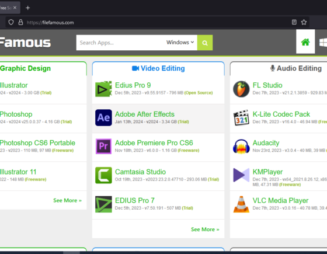The width and height of the screenshot is (327, 254).
Task: Open the K-Lite Codec Pack link
Action: [281, 114]
